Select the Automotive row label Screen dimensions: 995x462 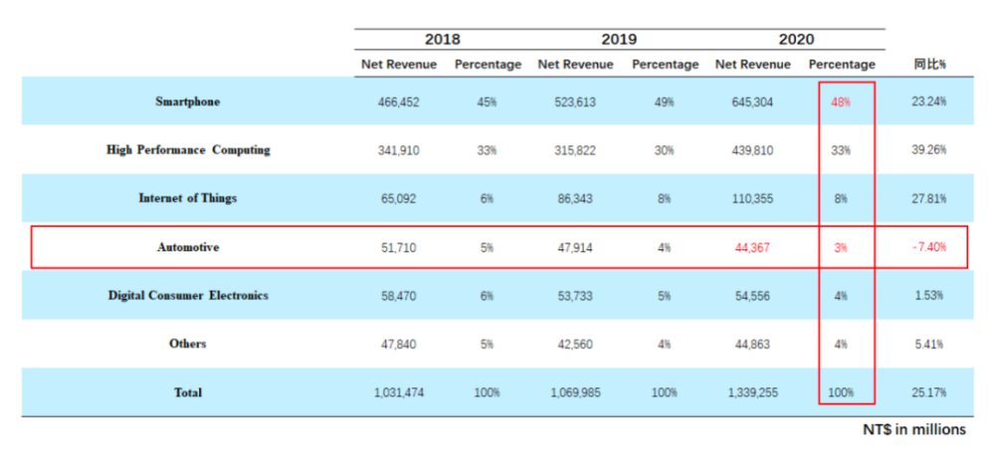[187, 247]
